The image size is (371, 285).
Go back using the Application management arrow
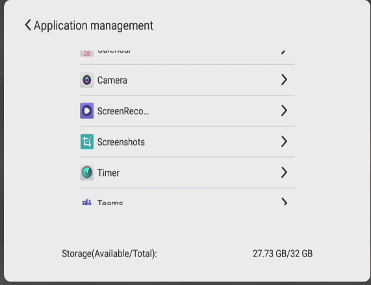28,25
